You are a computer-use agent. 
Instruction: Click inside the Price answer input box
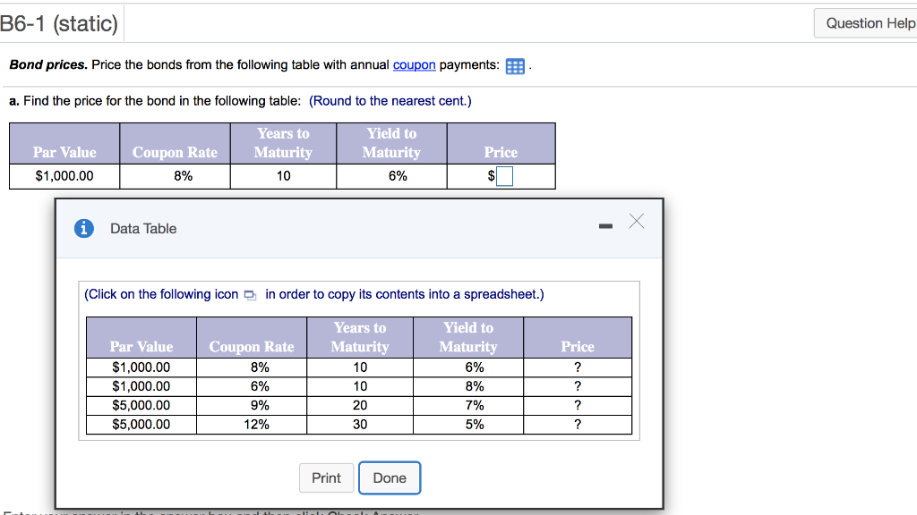(506, 176)
